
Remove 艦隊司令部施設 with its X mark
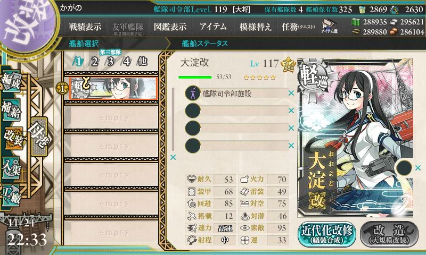(x=291, y=93)
